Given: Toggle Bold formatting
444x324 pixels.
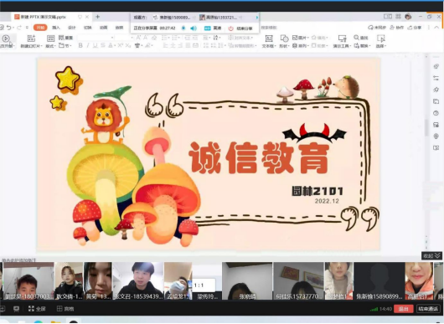Looking at the screenshot, I should click(80, 45).
